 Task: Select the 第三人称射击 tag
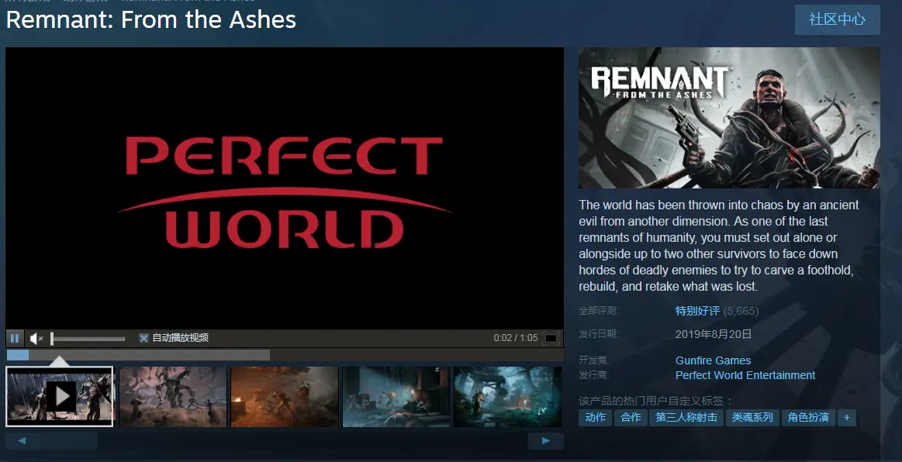(x=686, y=417)
